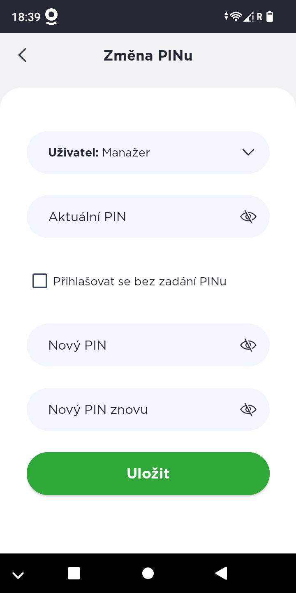Screen dimensions: 296x593
Task: Open recent apps with square button
Action: pyautogui.click(x=74, y=573)
